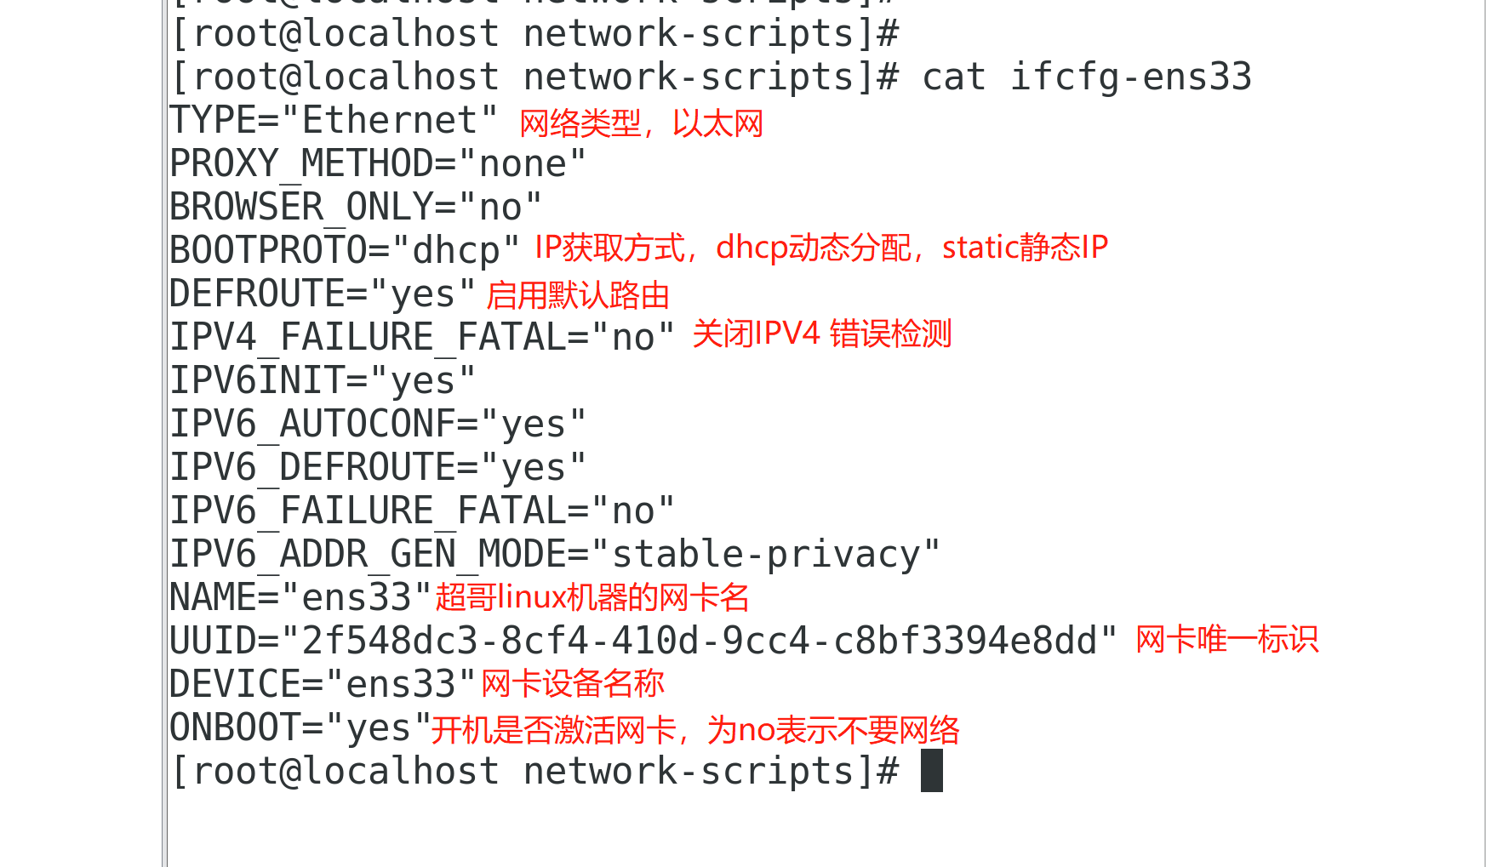The height and width of the screenshot is (867, 1486).
Task: Click the red annotation "网卡唯一标识"
Action: tap(1226, 640)
